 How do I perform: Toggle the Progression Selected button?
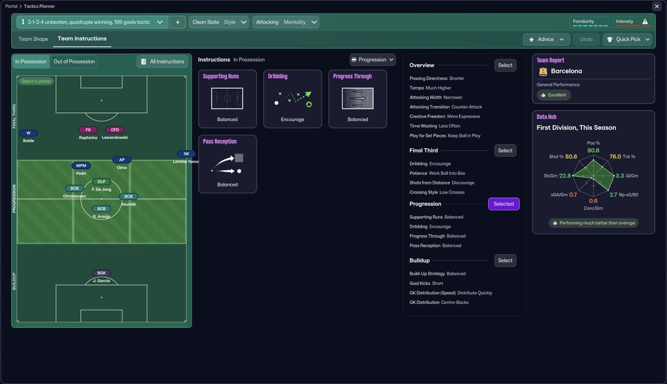point(504,204)
